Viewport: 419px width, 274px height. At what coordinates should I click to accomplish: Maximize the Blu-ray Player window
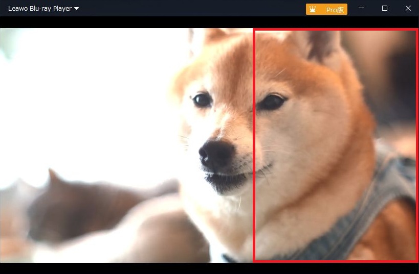click(x=385, y=8)
